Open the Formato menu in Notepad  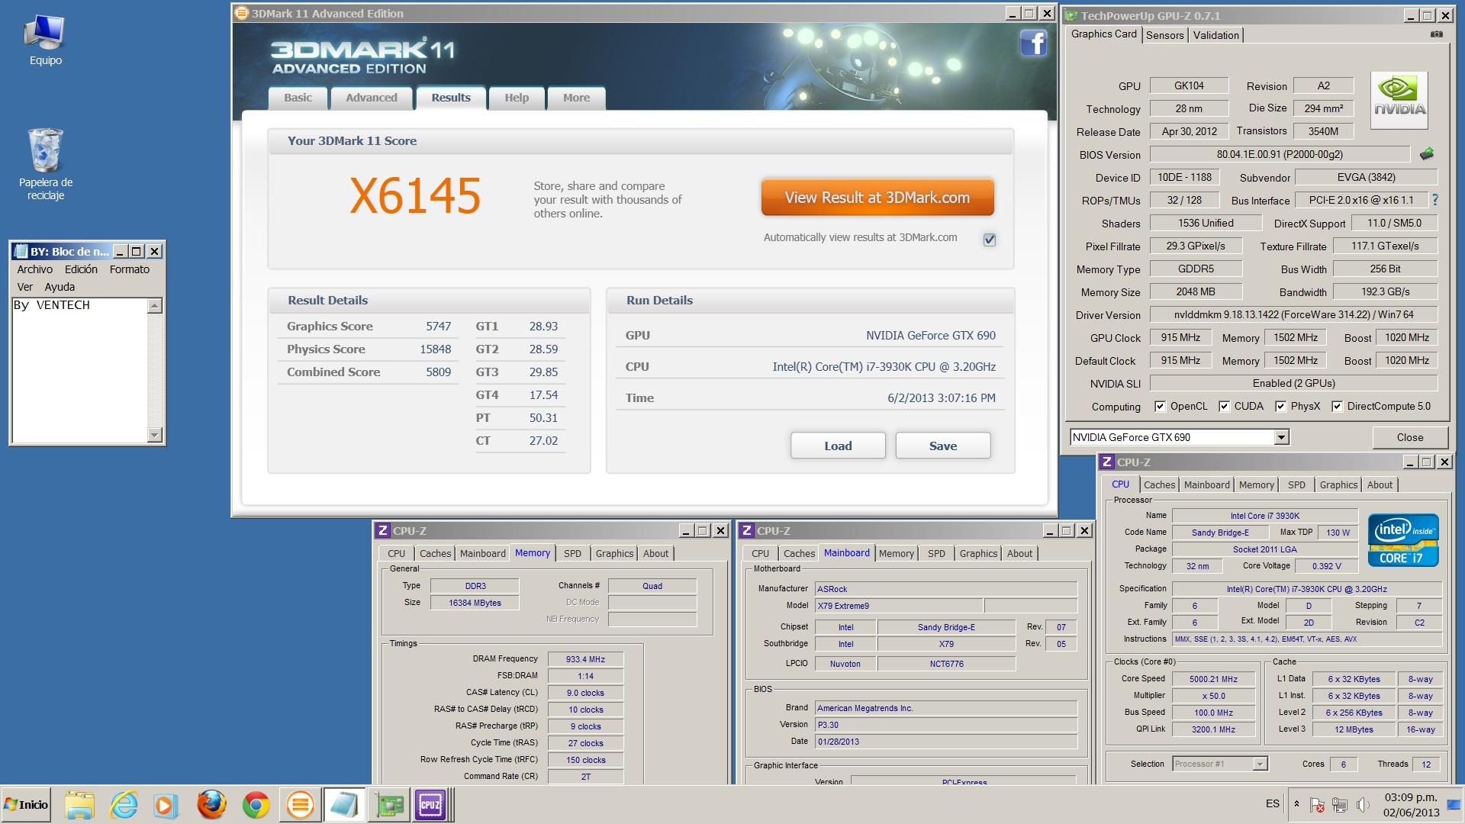tap(130, 269)
